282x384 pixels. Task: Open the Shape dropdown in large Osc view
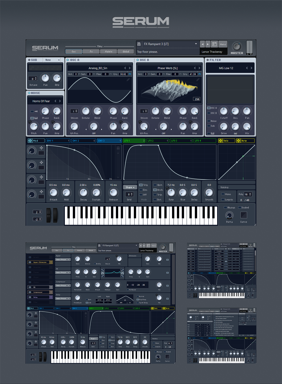[x=130, y=187]
